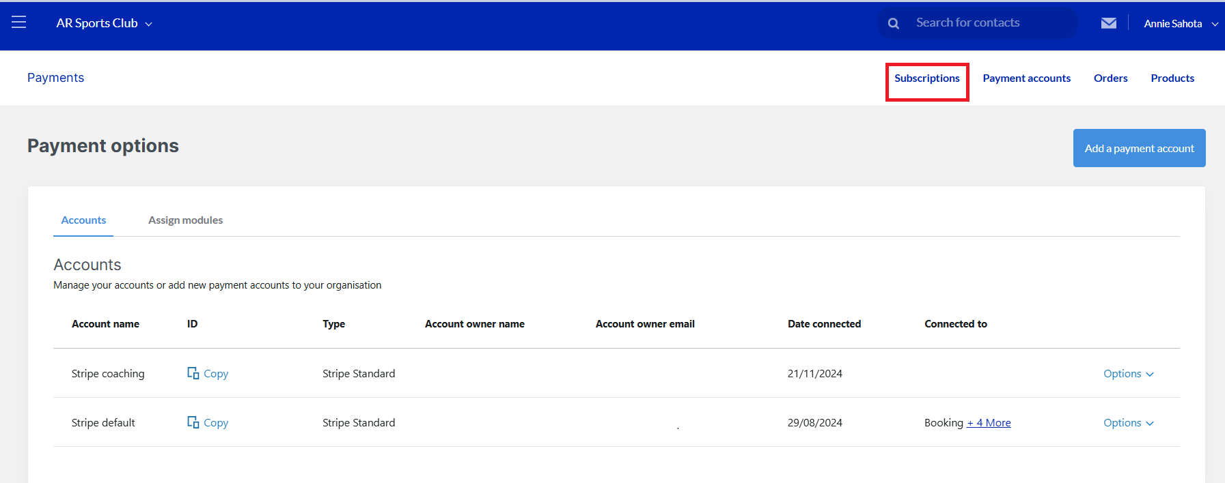Copy the Stripe default account ID

coord(208,422)
